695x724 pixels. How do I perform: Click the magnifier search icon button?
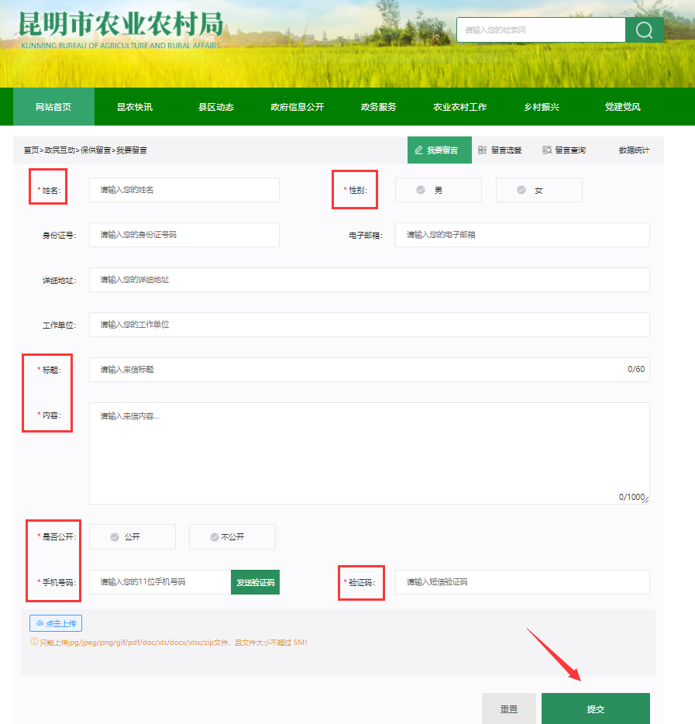tap(644, 30)
